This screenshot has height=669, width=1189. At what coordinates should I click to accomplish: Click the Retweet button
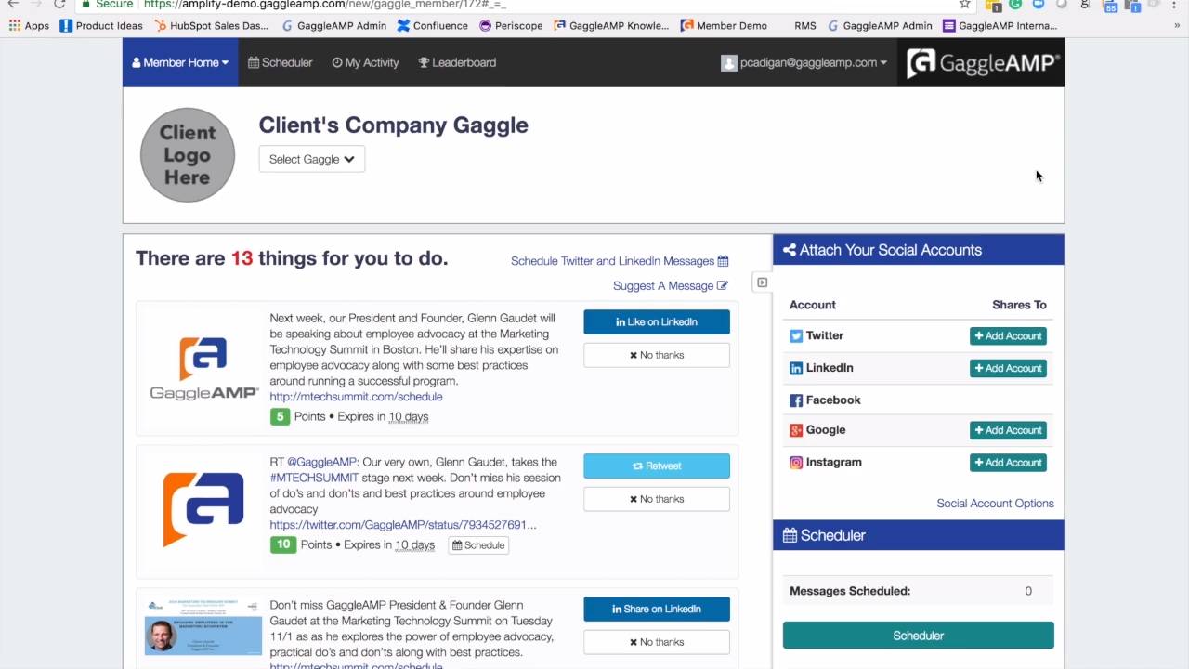click(x=657, y=466)
